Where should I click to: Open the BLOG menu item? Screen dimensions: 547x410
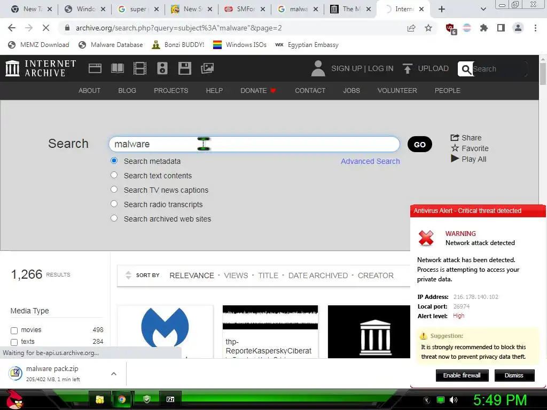127,91
